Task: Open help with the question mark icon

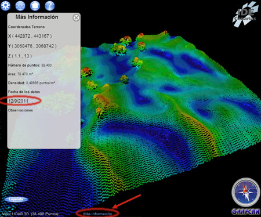Action: click(x=50, y=5)
